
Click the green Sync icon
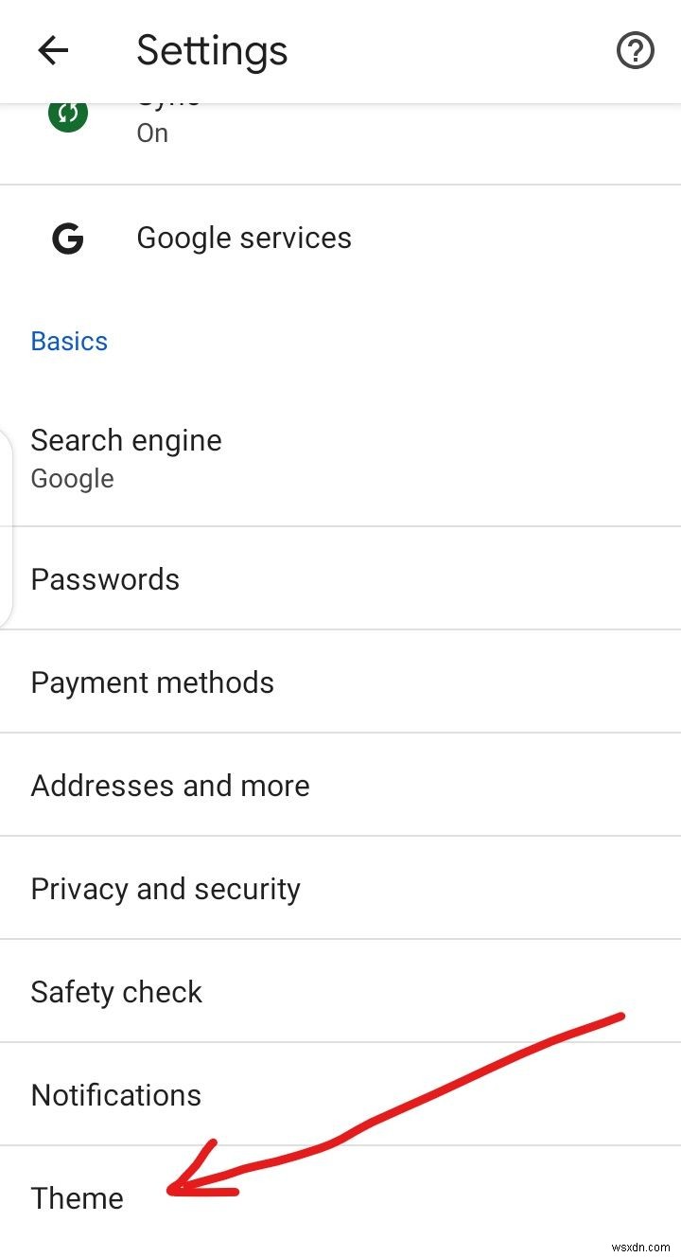pos(67,112)
